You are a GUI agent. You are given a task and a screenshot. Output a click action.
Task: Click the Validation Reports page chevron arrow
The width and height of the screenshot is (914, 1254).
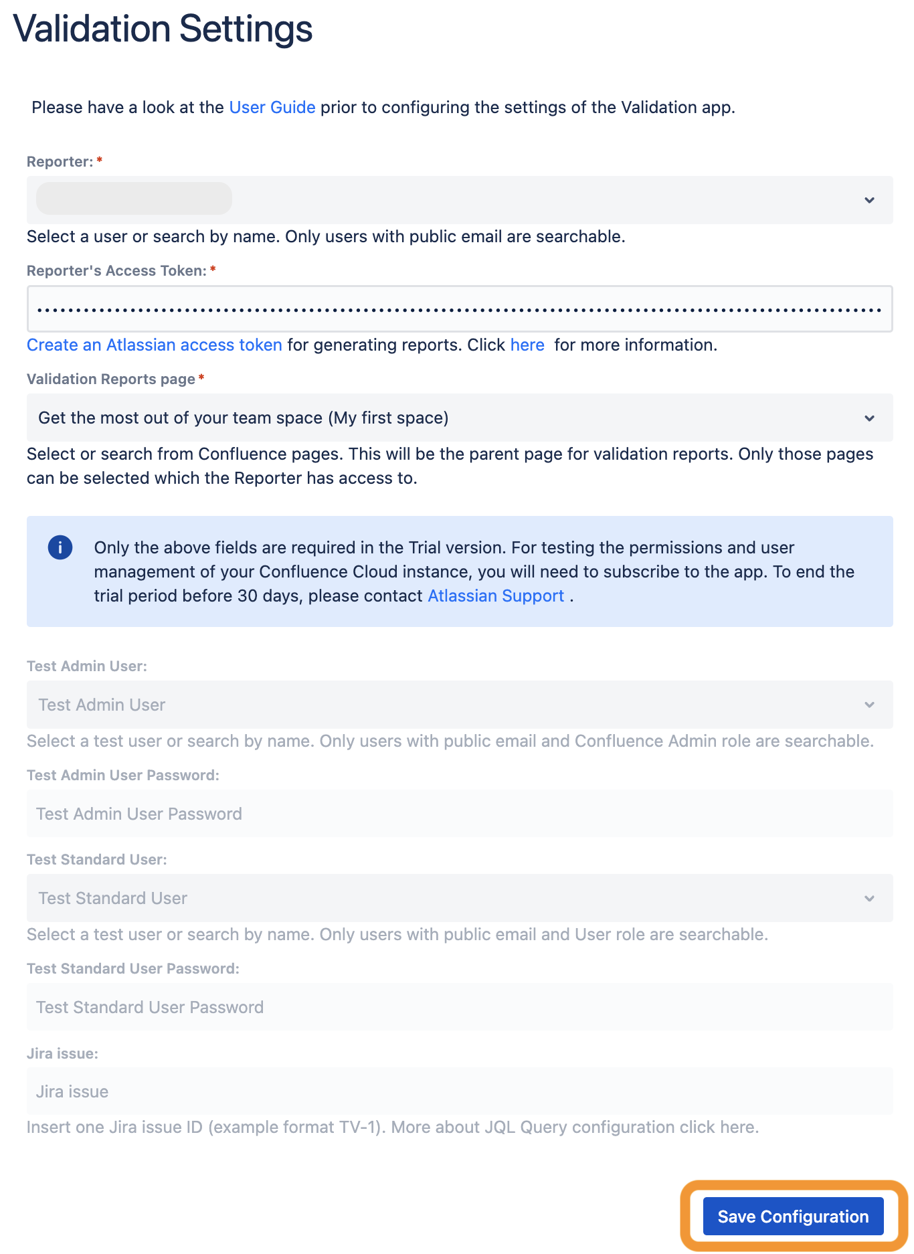click(869, 418)
